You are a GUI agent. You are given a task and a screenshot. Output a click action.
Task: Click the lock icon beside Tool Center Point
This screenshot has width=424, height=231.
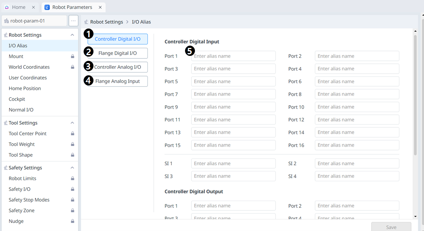pyautogui.click(x=72, y=134)
